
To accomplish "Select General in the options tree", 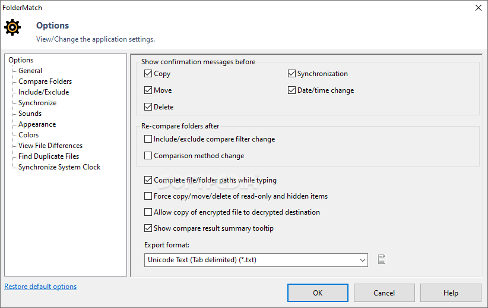I will (x=30, y=70).
